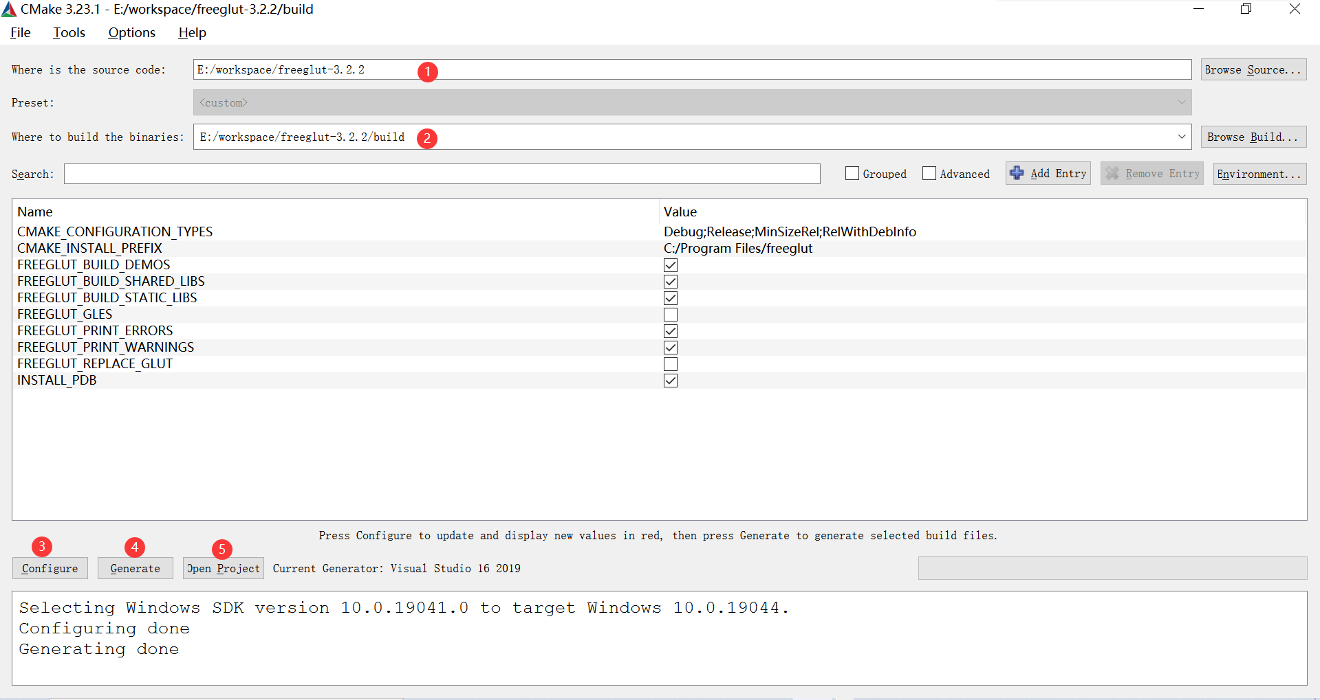
Task: Click the Value column header
Action: (680, 212)
